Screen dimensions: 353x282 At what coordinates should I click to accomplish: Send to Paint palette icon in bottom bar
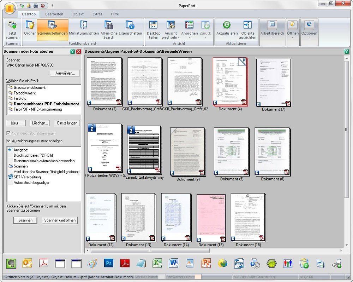pos(92,263)
